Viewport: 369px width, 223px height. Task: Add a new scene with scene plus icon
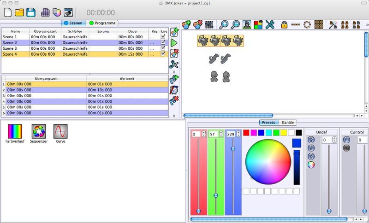[174, 32]
